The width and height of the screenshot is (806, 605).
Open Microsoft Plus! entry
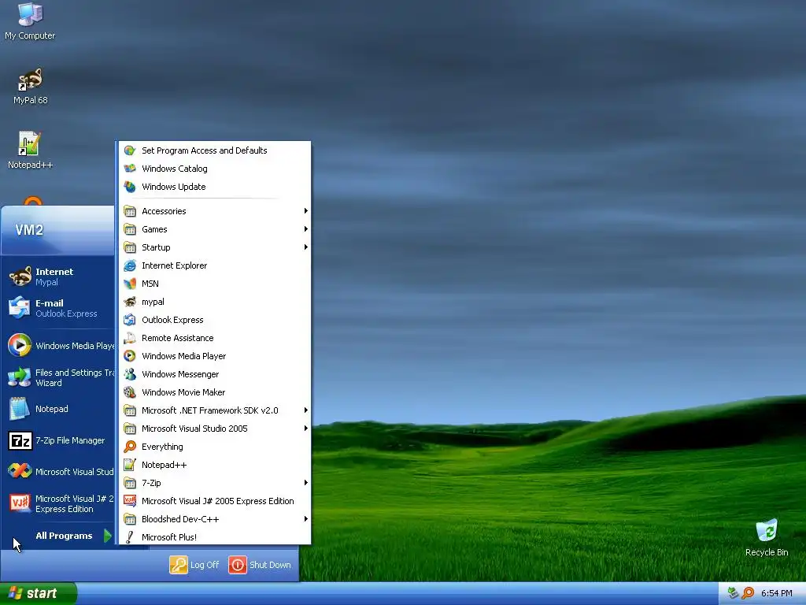click(x=215, y=536)
